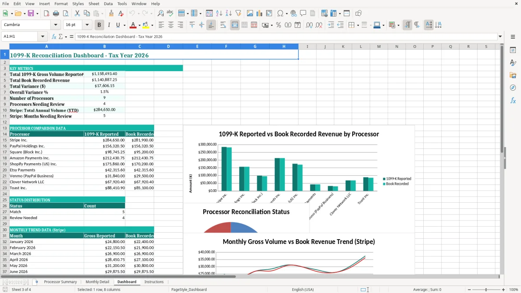Image resolution: width=521 pixels, height=293 pixels.
Task: Click zoom percentage 100% in status bar
Action: pyautogui.click(x=514, y=290)
